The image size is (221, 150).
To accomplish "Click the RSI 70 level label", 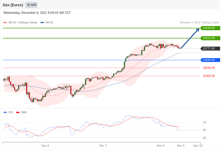I will tap(204, 122).
